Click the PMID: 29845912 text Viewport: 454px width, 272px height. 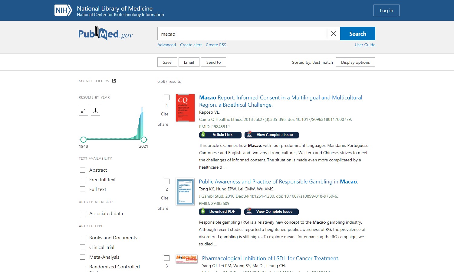pos(214,127)
